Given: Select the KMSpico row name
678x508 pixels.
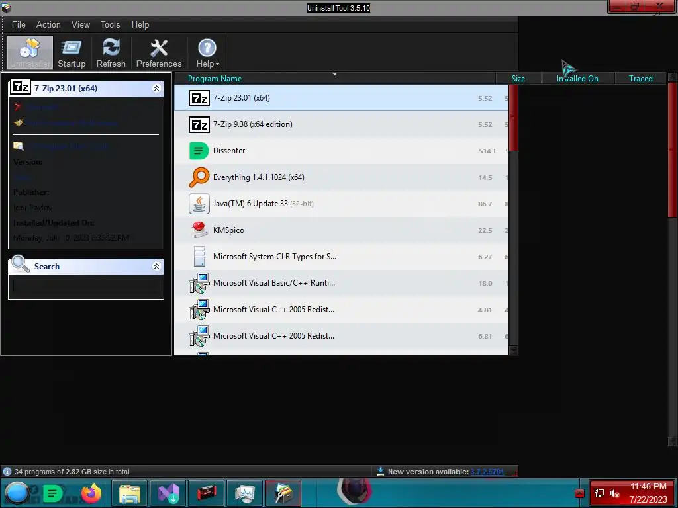Looking at the screenshot, I should click(228, 230).
